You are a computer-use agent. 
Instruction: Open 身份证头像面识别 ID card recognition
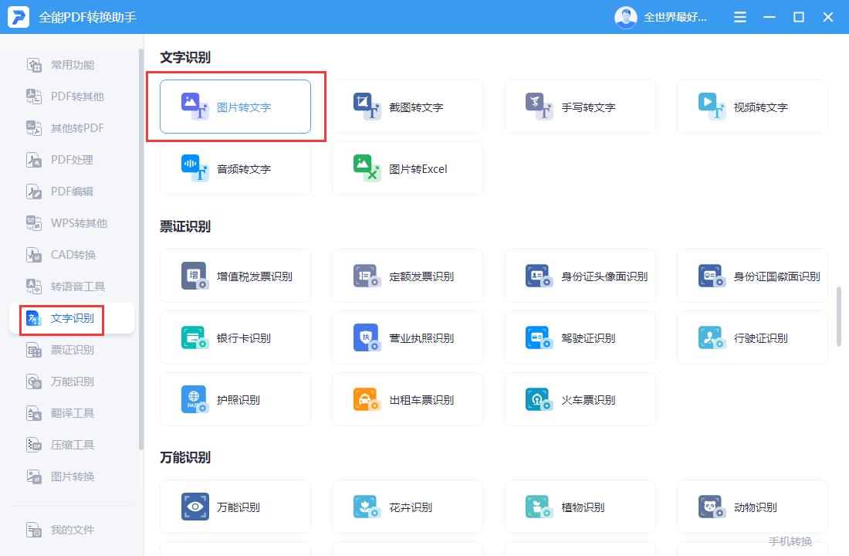click(x=580, y=276)
